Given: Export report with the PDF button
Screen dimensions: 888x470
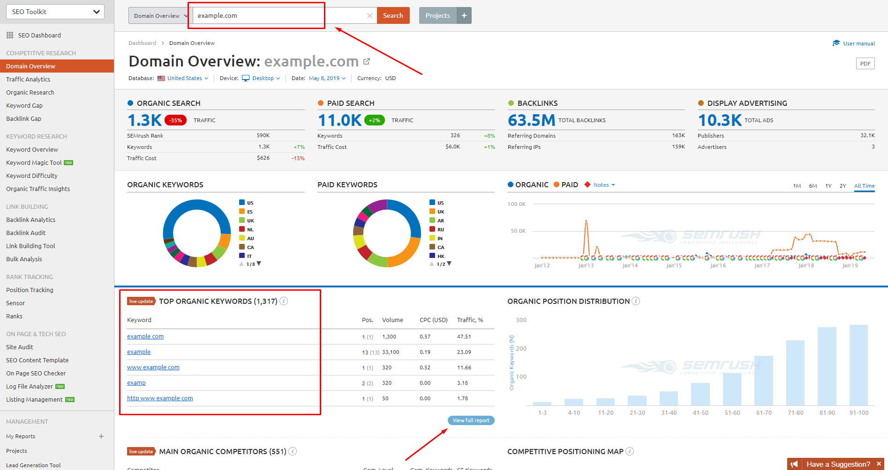Looking at the screenshot, I should click(x=865, y=64).
